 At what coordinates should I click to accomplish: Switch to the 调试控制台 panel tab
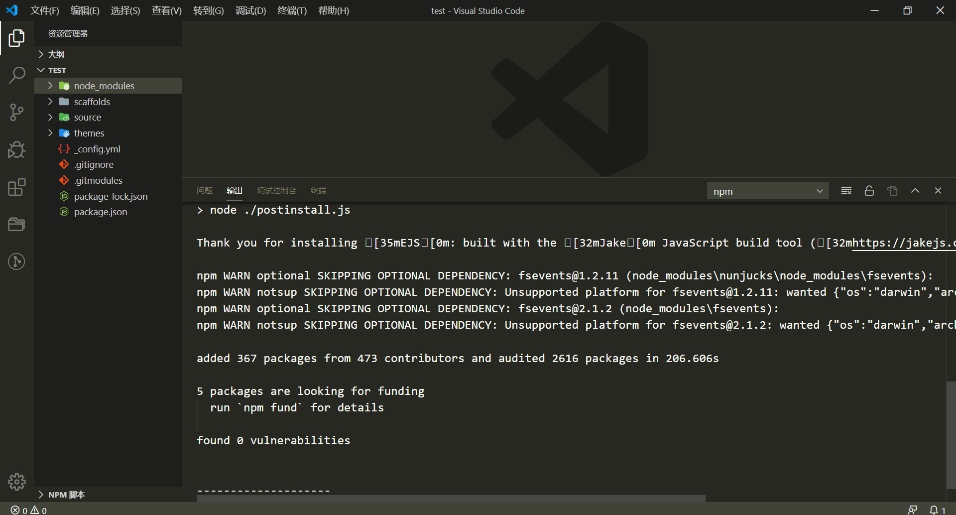point(276,191)
